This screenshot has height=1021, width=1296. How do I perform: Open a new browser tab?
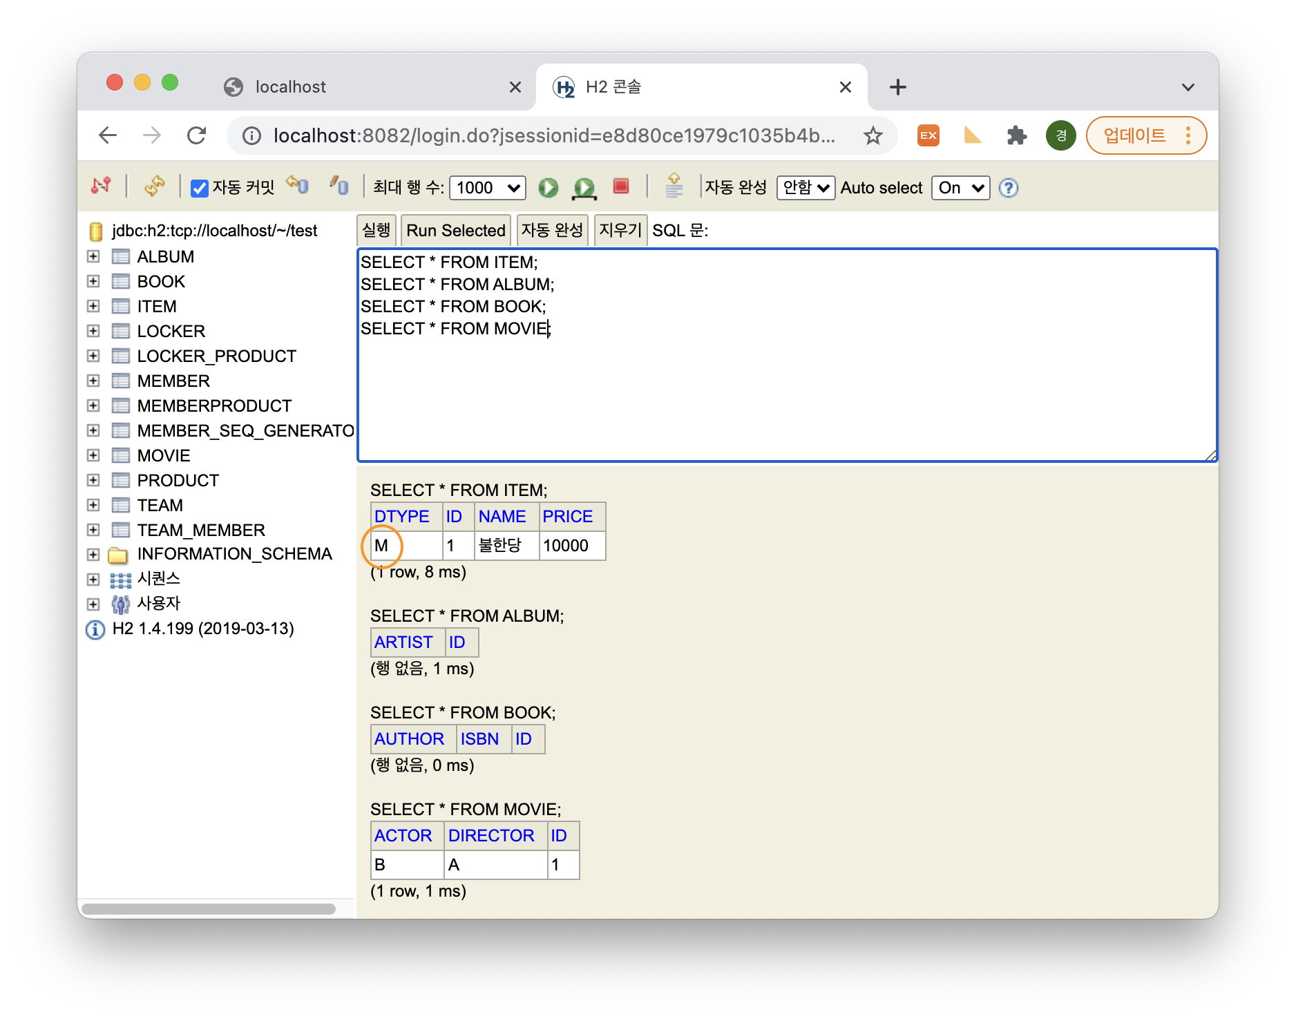(x=897, y=87)
